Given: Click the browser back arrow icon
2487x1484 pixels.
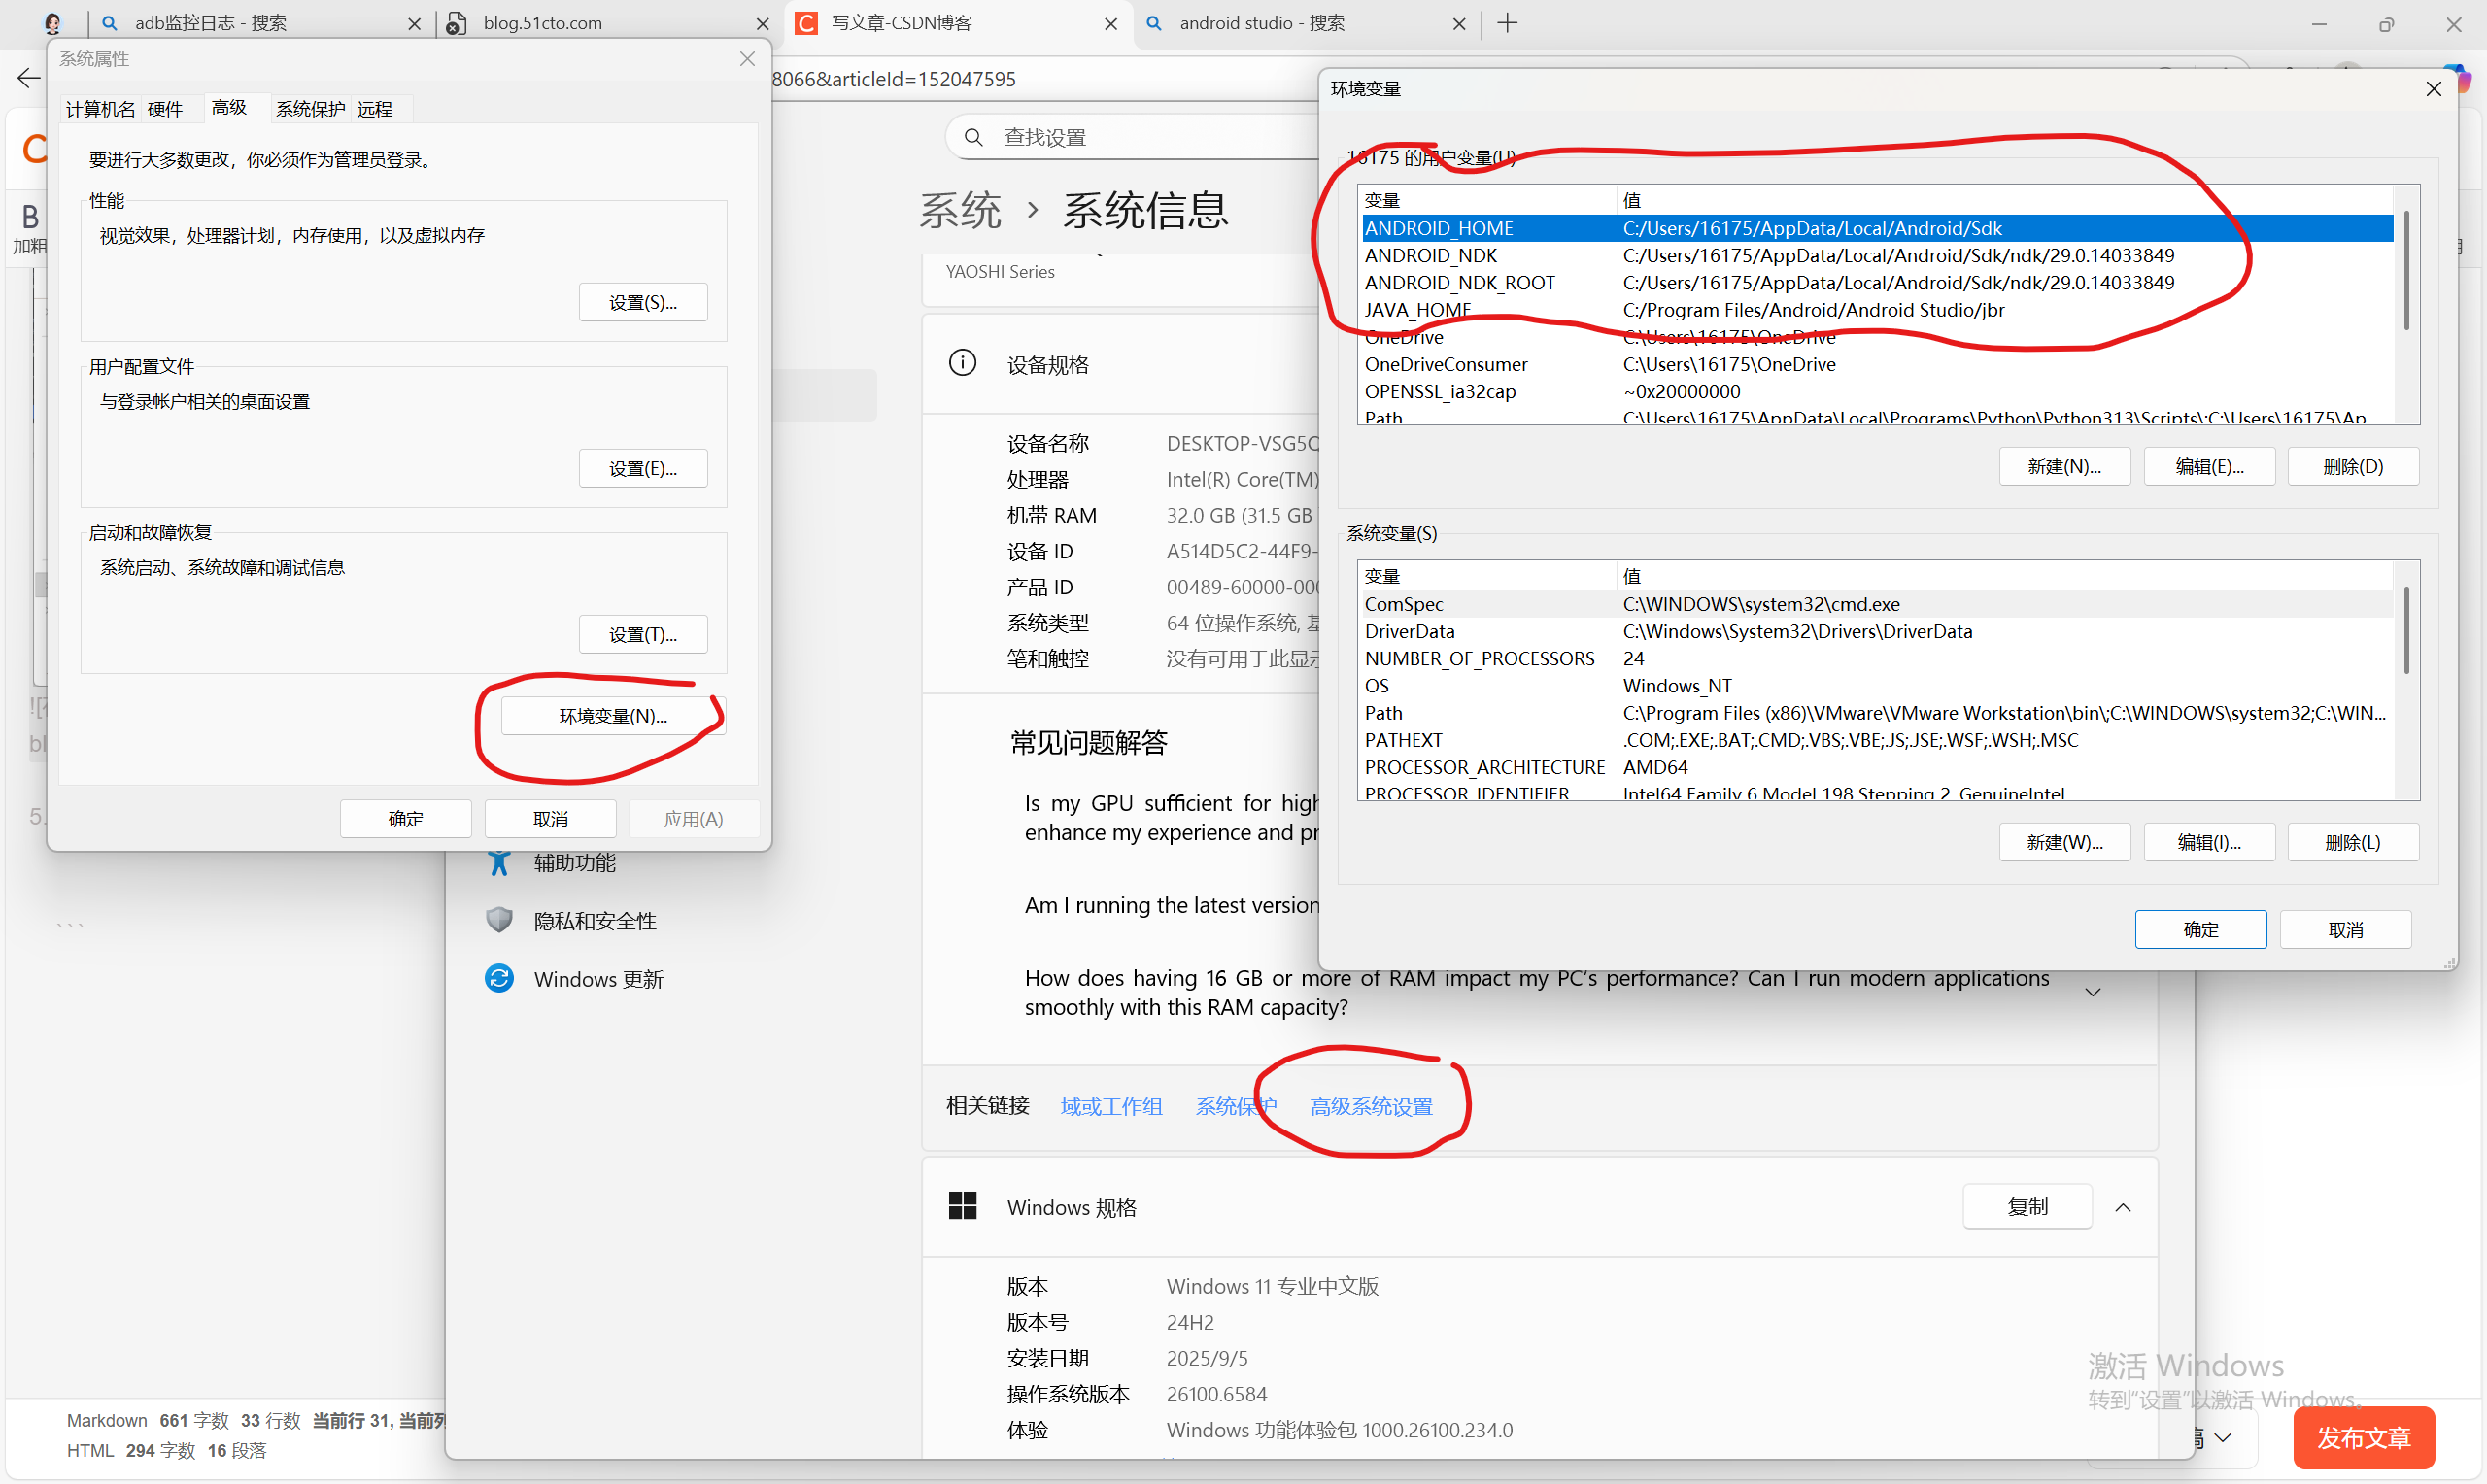Looking at the screenshot, I should [29, 78].
